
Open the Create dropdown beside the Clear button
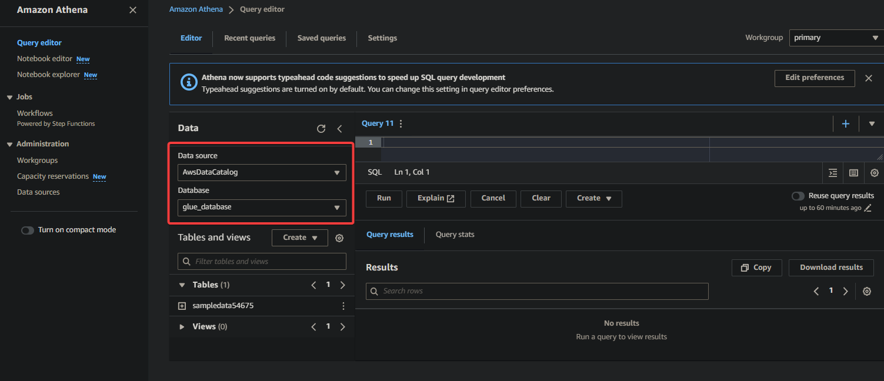[594, 199]
